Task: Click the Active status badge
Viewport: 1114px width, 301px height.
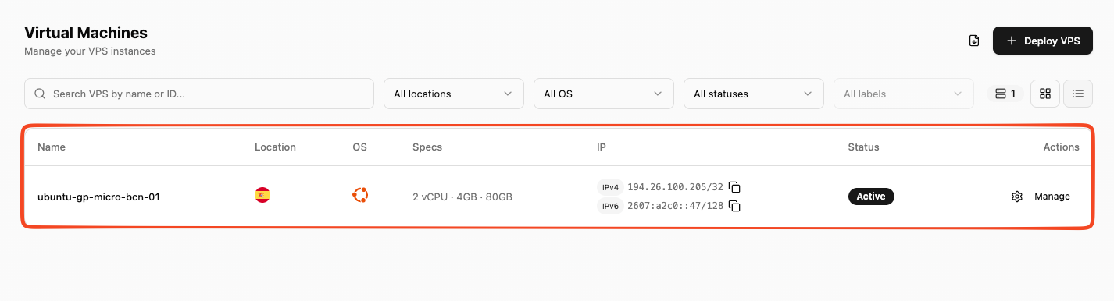Action: pos(871,197)
